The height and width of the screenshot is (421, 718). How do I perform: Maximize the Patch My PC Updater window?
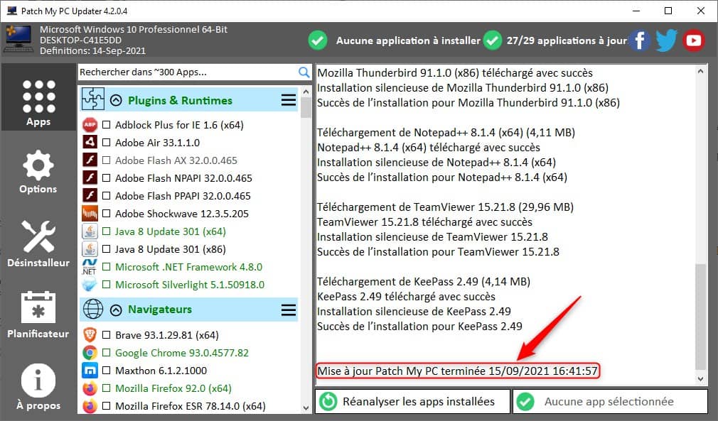[668, 11]
